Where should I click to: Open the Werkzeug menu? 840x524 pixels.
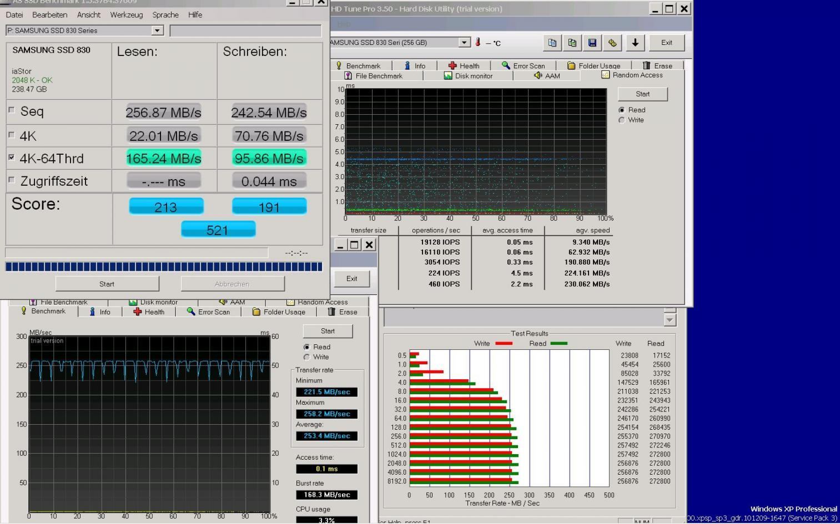click(127, 15)
